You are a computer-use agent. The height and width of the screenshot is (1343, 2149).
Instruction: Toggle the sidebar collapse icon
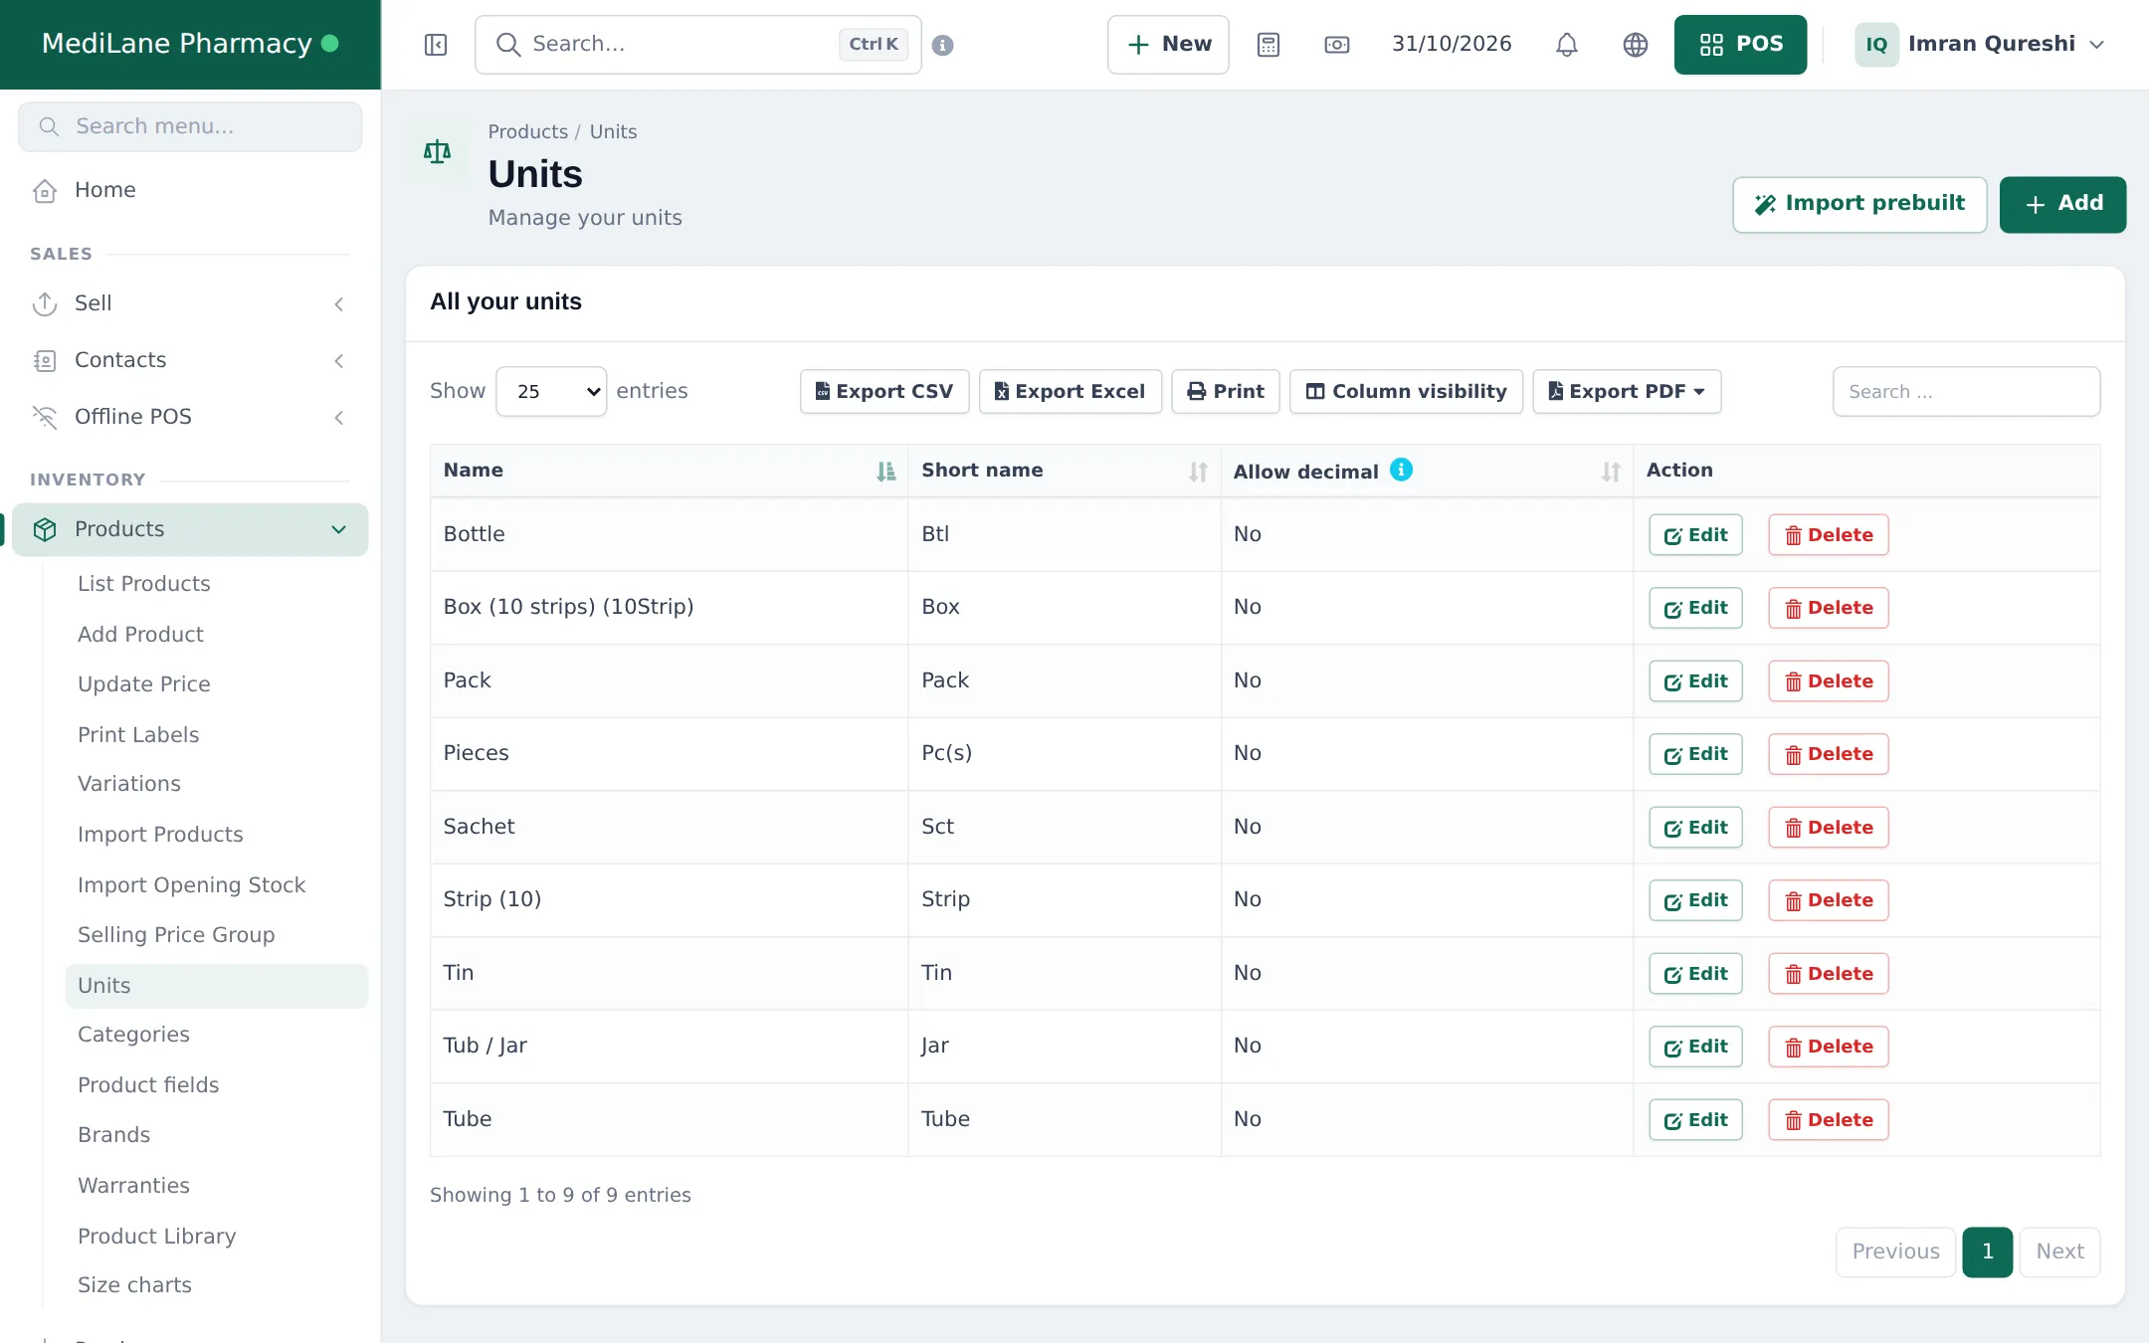[436, 45]
